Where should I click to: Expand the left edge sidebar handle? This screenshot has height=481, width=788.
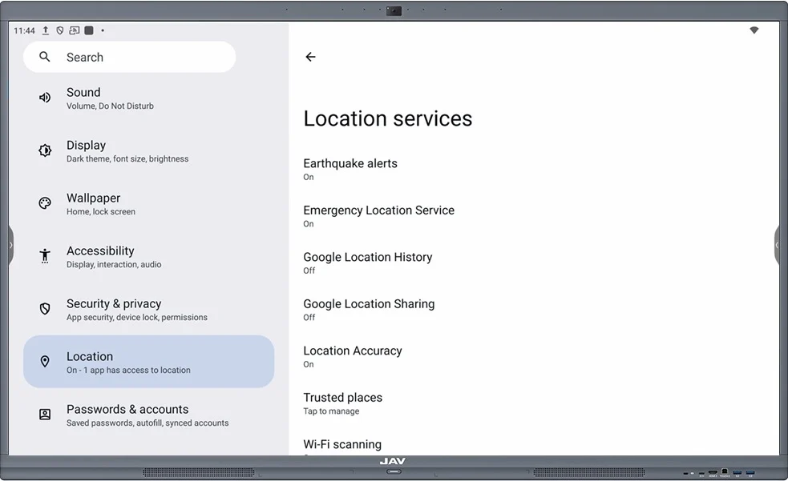pos(10,245)
